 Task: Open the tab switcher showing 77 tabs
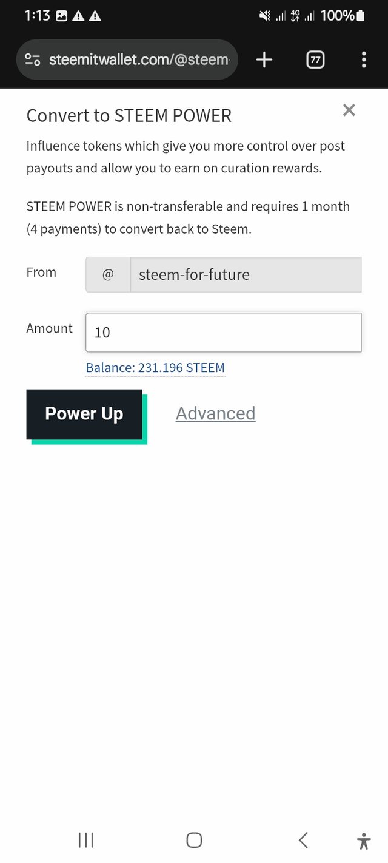click(x=315, y=59)
